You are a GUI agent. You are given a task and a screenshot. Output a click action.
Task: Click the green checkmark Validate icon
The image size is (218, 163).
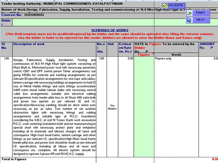(165, 6)
